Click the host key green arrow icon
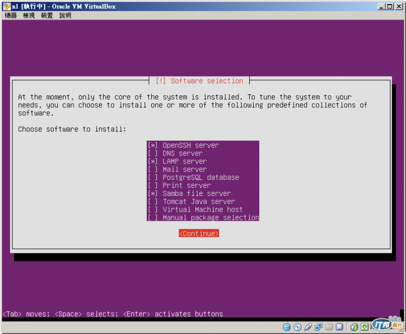The width and height of the screenshot is (406, 334). pyautogui.click(x=364, y=327)
